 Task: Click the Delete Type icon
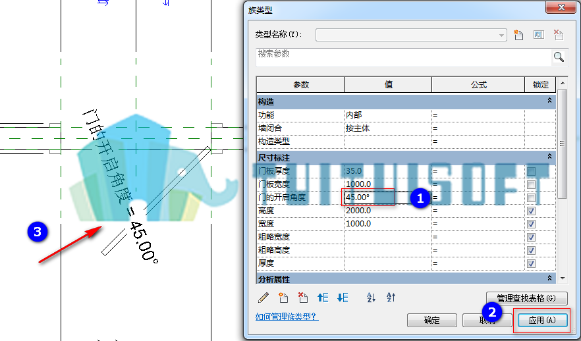tap(558, 35)
